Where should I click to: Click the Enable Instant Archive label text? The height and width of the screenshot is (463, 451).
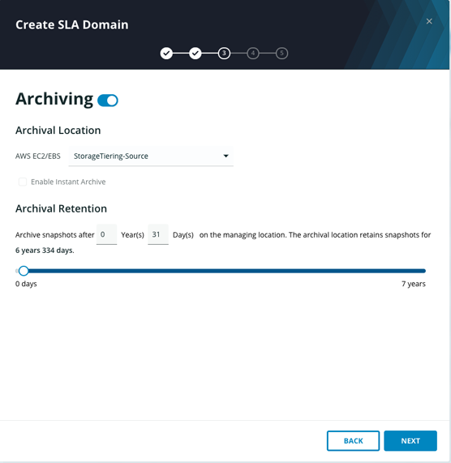tap(68, 182)
